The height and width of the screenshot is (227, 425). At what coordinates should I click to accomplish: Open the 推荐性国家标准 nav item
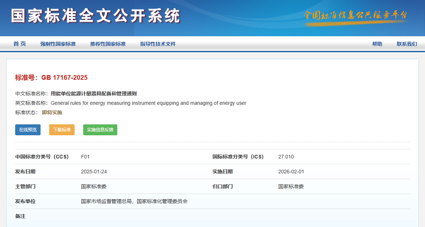108,44
